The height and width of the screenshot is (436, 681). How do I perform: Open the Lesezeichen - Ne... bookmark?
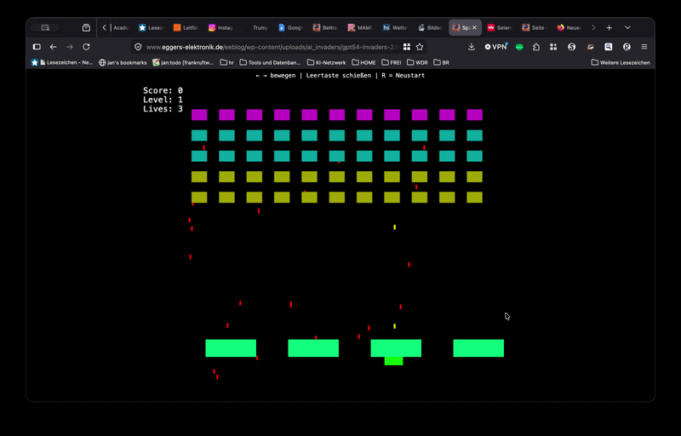point(62,62)
